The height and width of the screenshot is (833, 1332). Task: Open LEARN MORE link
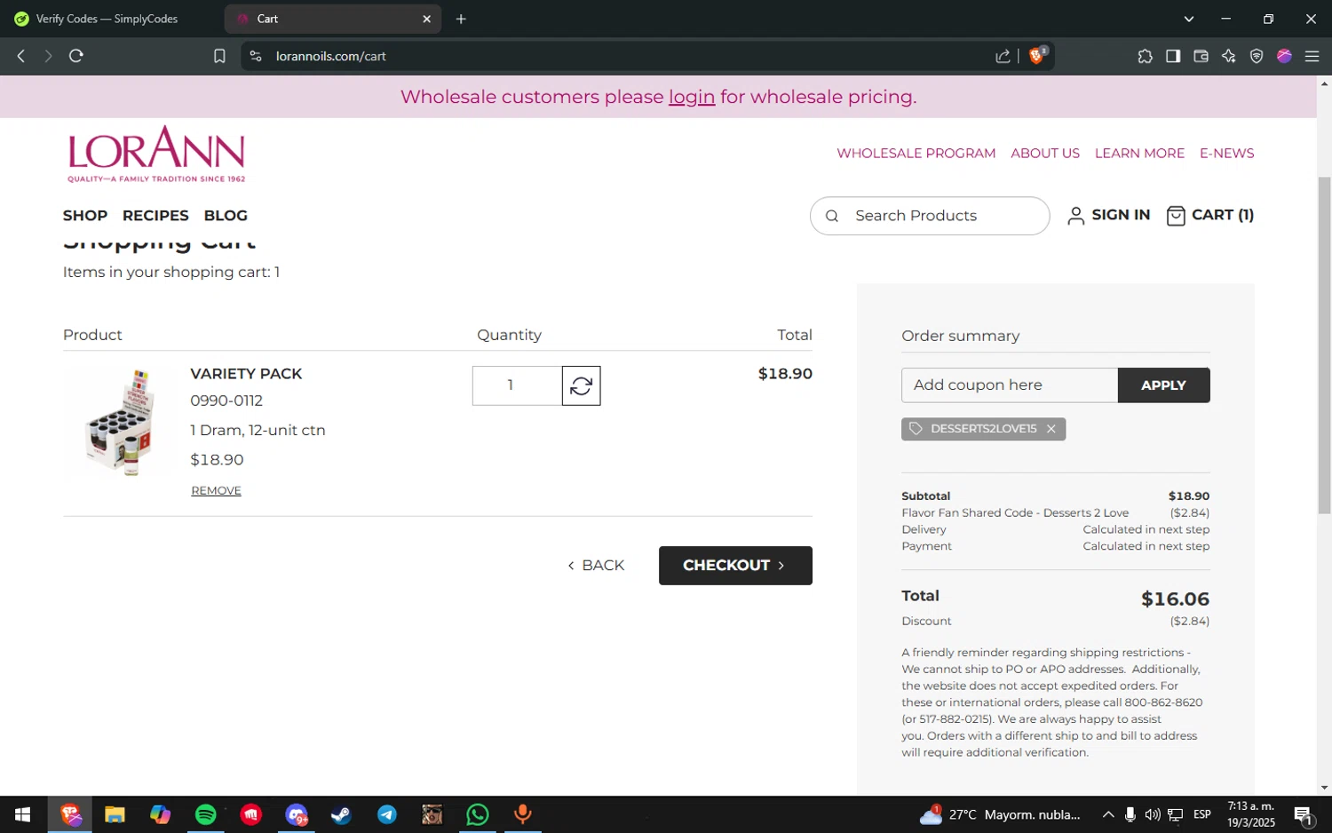pos(1139,154)
